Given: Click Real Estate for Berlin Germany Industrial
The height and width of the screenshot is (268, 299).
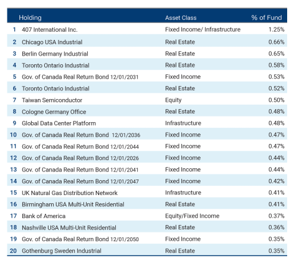Looking at the screenshot, I should (x=180, y=54).
